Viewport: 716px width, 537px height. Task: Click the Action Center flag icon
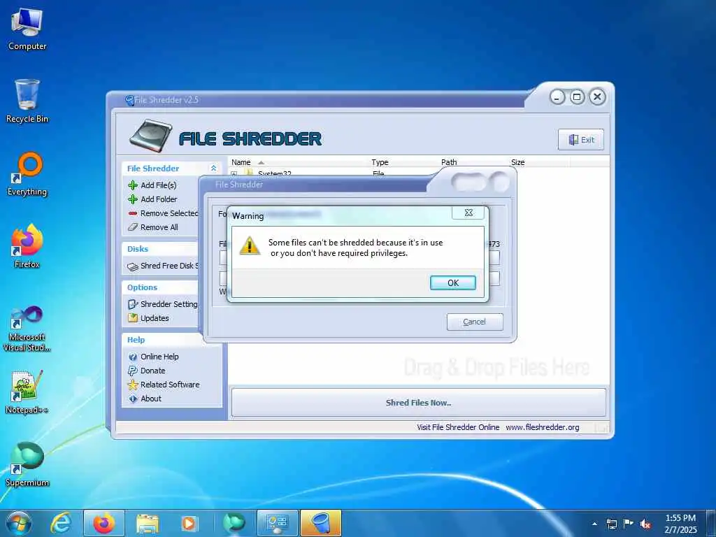tap(629, 524)
